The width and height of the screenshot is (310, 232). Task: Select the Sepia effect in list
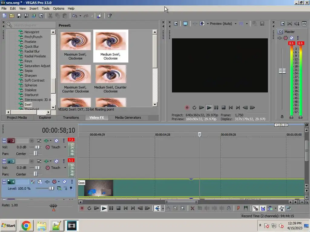pos(28,71)
